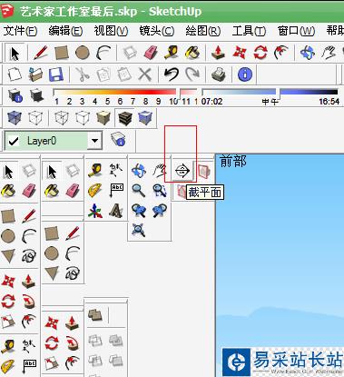Select the Section Plane tool
The width and height of the screenshot is (344, 377).
click(182, 171)
